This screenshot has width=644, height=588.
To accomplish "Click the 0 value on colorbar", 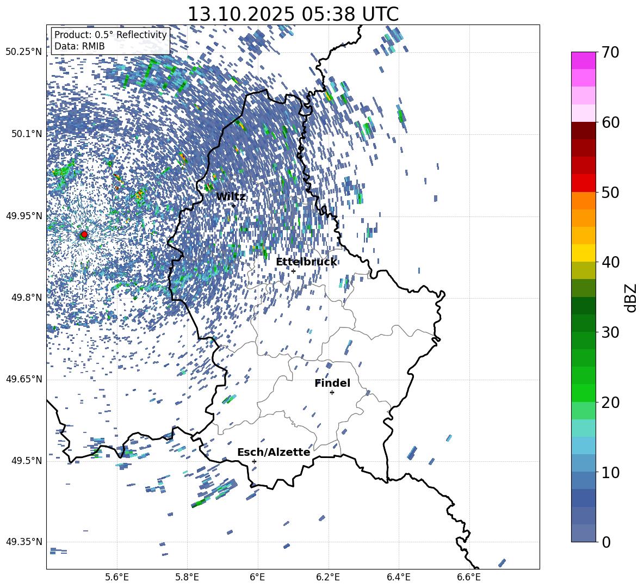I will tap(606, 542).
